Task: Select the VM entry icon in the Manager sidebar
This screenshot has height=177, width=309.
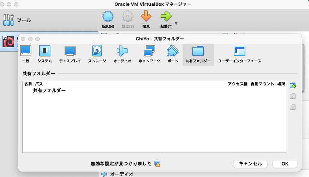Action: pyautogui.click(x=8, y=41)
